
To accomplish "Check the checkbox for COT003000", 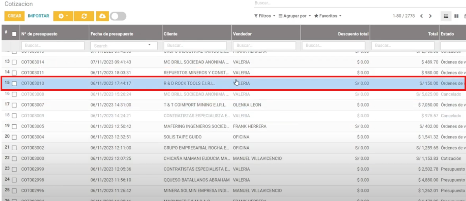I will click(x=14, y=159).
